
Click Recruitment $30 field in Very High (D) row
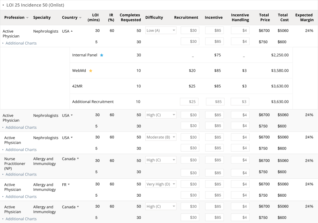[x=190, y=184]
